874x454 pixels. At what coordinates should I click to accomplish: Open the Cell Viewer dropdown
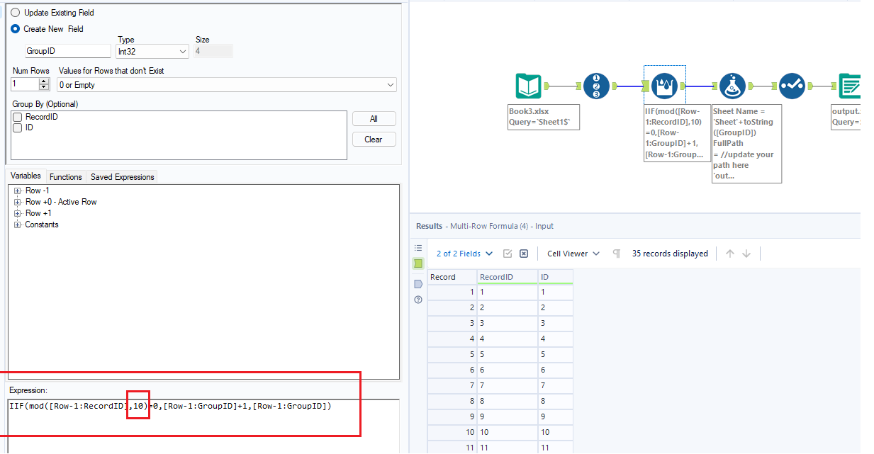(573, 253)
